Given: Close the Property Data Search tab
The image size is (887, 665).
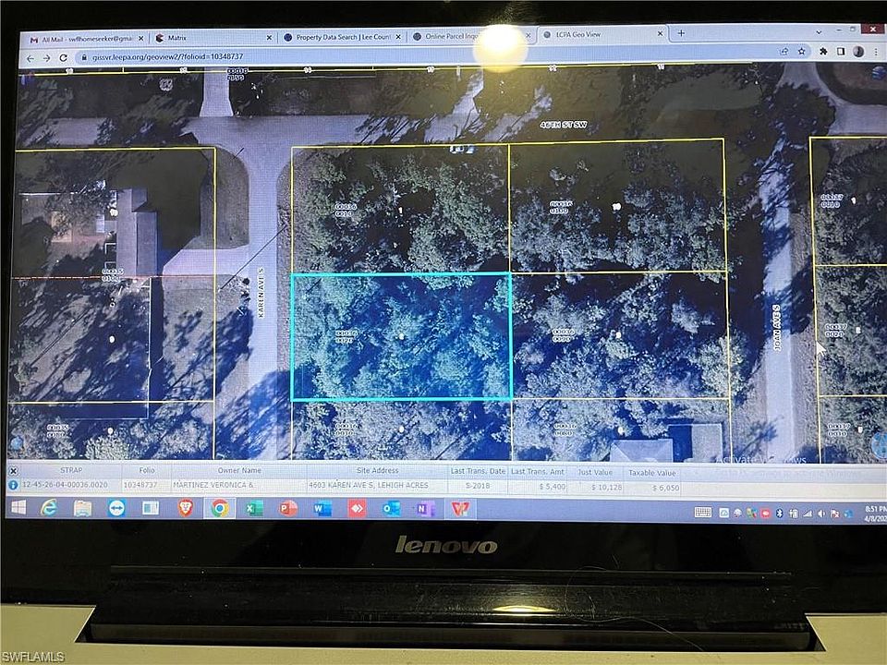Looking at the screenshot, I should (398, 37).
